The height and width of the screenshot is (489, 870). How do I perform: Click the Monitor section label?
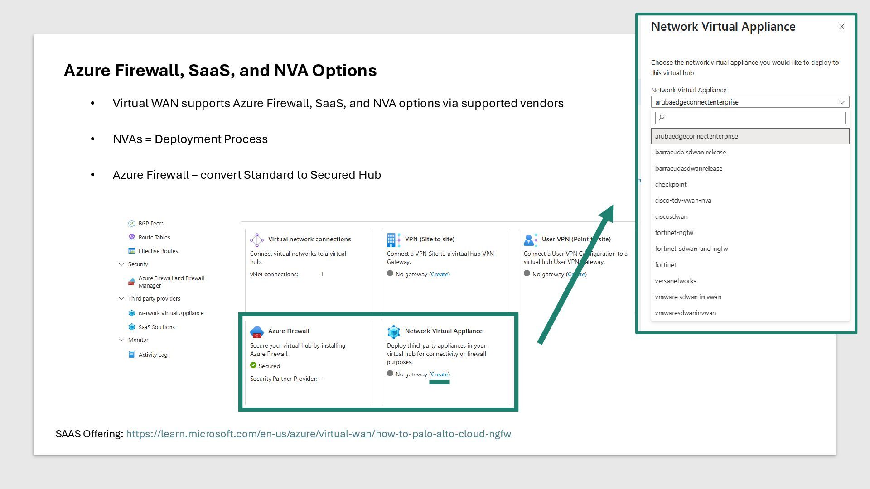138,340
